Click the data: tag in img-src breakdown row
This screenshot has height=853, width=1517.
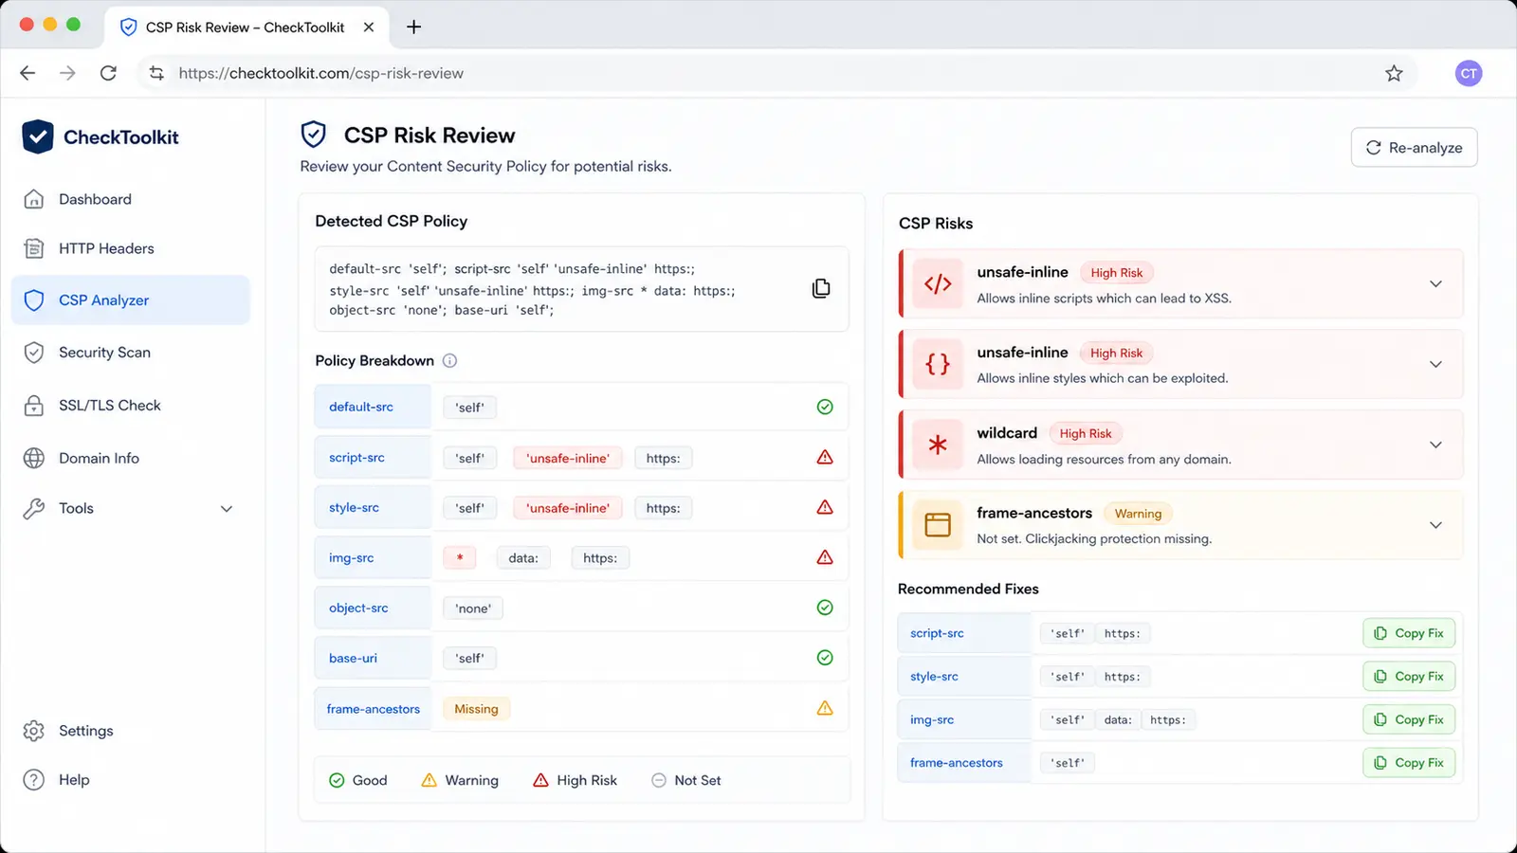[x=523, y=558]
